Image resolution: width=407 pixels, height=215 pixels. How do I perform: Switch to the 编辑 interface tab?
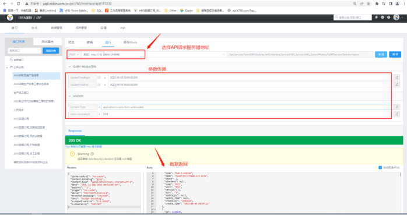pos(90,43)
